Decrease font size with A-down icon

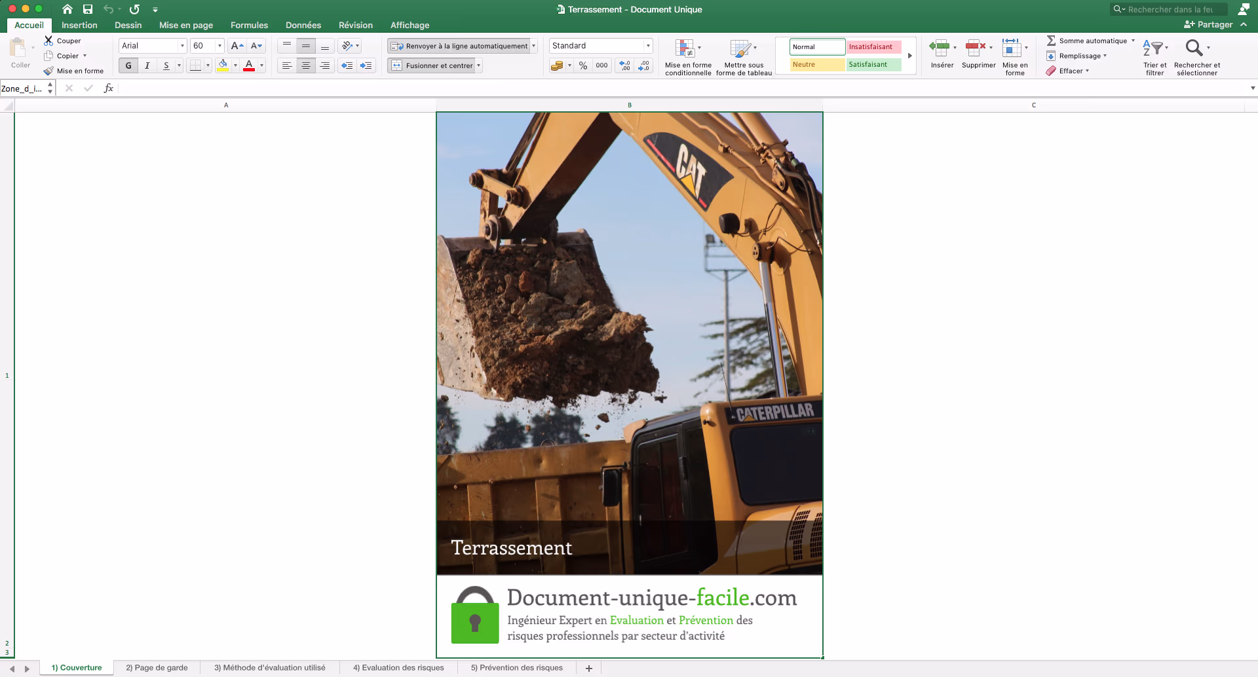(x=257, y=46)
